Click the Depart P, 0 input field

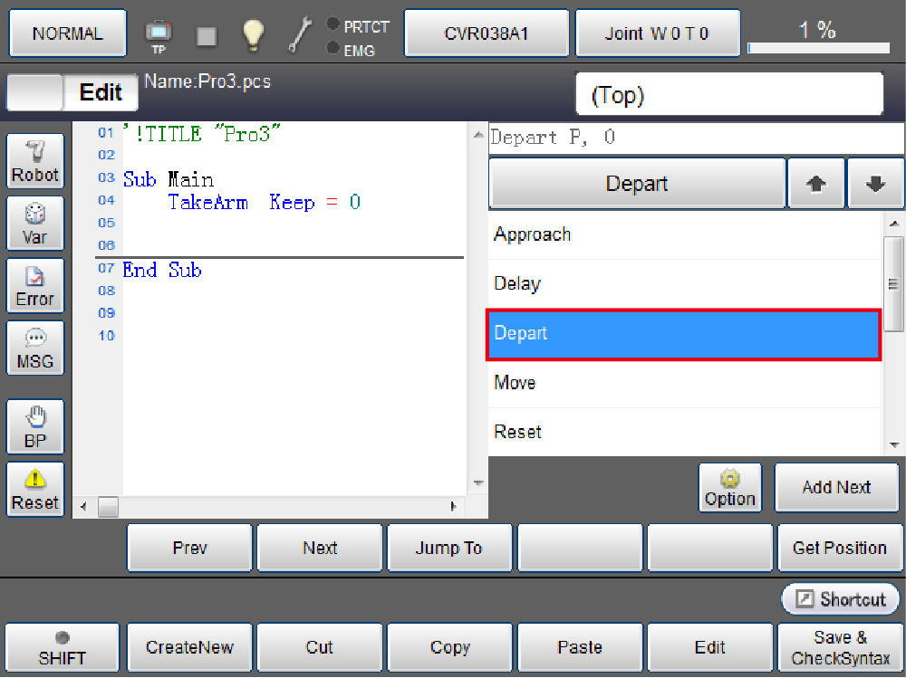(x=696, y=138)
